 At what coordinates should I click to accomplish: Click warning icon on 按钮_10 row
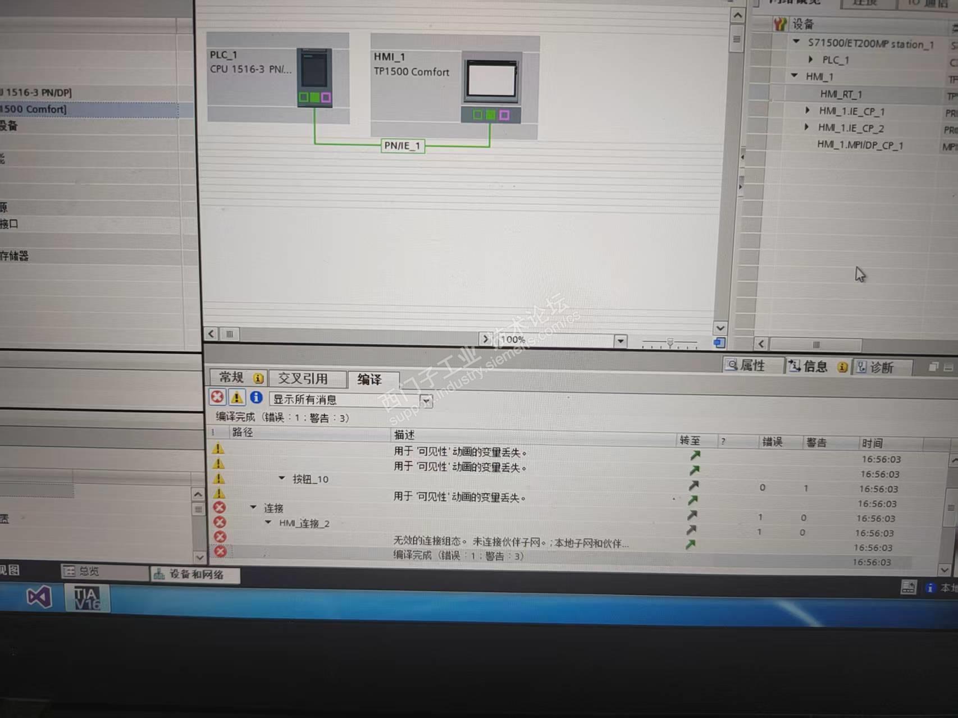coord(218,478)
